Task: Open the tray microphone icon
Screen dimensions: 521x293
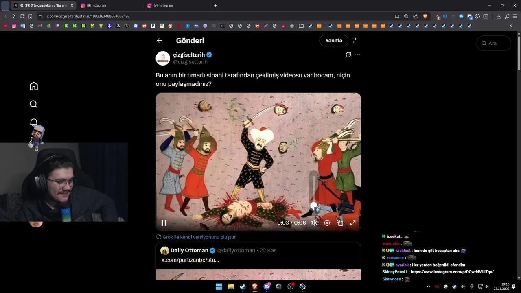Action: click(x=472, y=286)
